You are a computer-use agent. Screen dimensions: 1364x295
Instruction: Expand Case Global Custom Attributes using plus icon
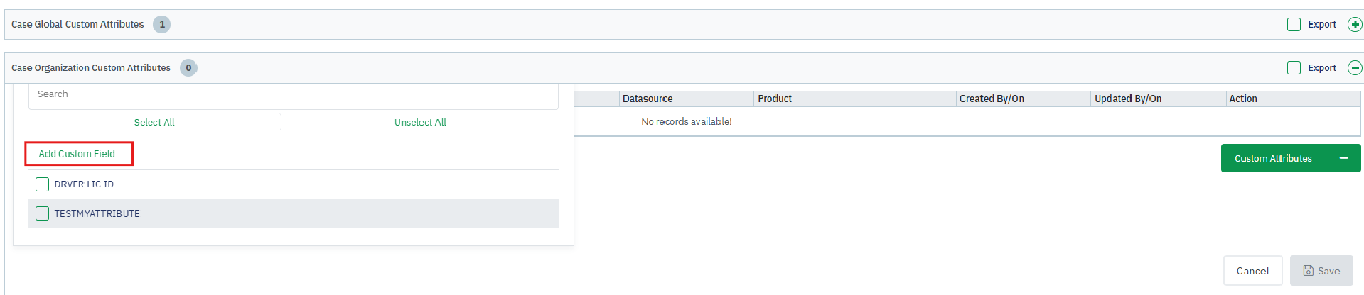tap(1355, 25)
